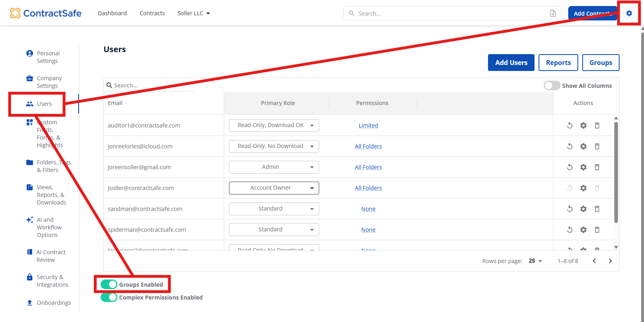
Task: Open gear settings for jsoller@contractsafe.com
Action: (583, 188)
